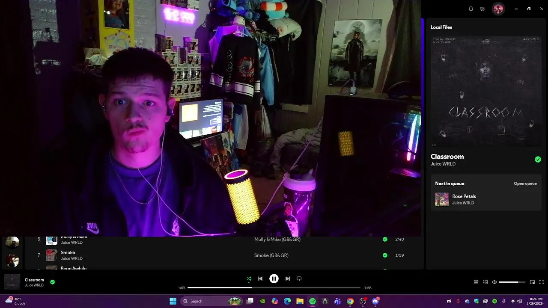Switch Spotify to full screen mode

point(541,282)
